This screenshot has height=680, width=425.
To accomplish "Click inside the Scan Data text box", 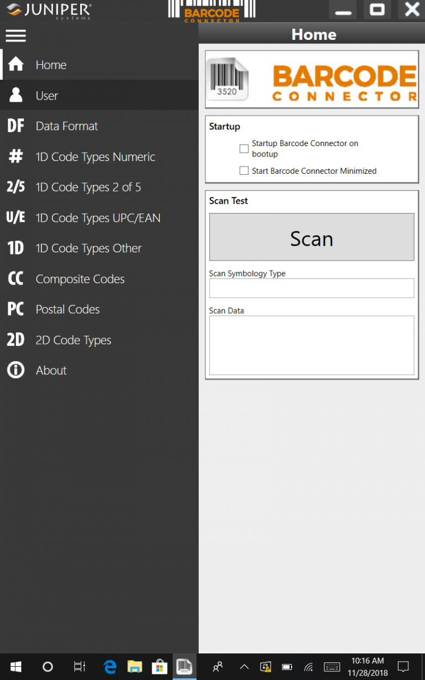I will click(311, 344).
